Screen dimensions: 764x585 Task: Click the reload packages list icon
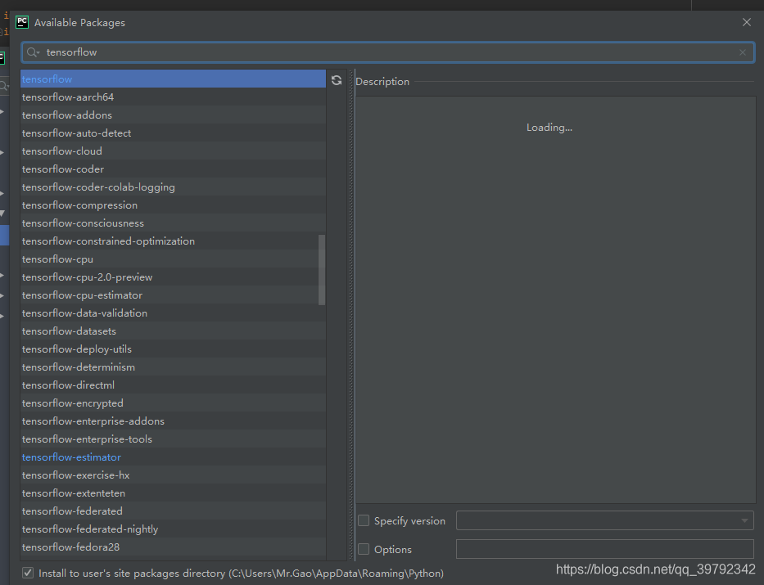click(x=337, y=80)
